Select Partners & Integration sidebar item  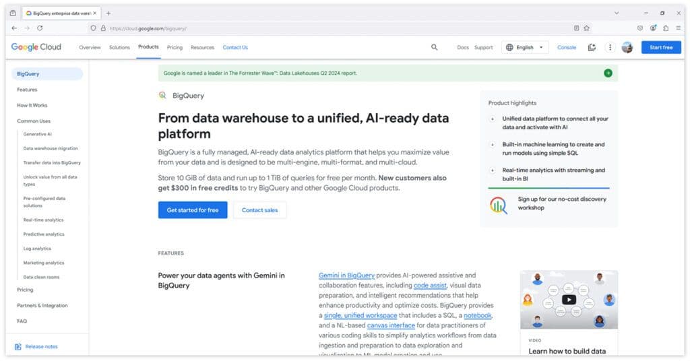click(42, 305)
